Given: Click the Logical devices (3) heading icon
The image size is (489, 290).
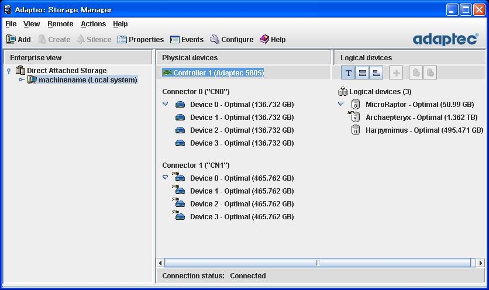Looking at the screenshot, I should point(342,91).
